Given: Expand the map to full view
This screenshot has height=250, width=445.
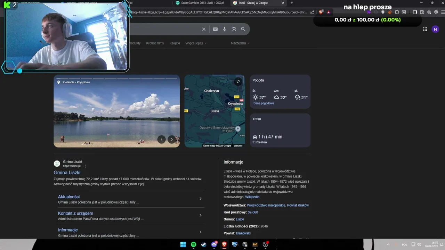Looking at the screenshot, I should pyautogui.click(x=238, y=82).
